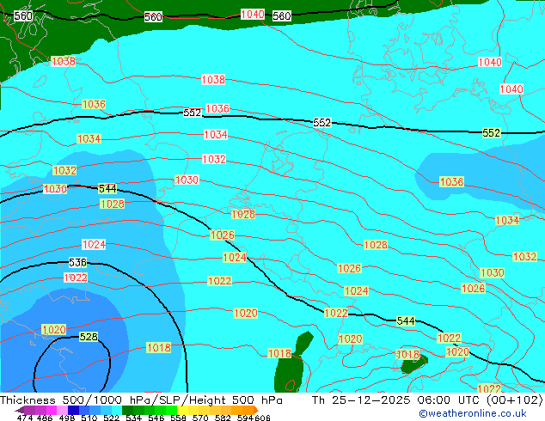
Task: Choose the cyan swatch in the legend bar
Action: (117, 410)
